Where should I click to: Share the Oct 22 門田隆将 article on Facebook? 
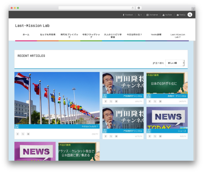(106, 136)
